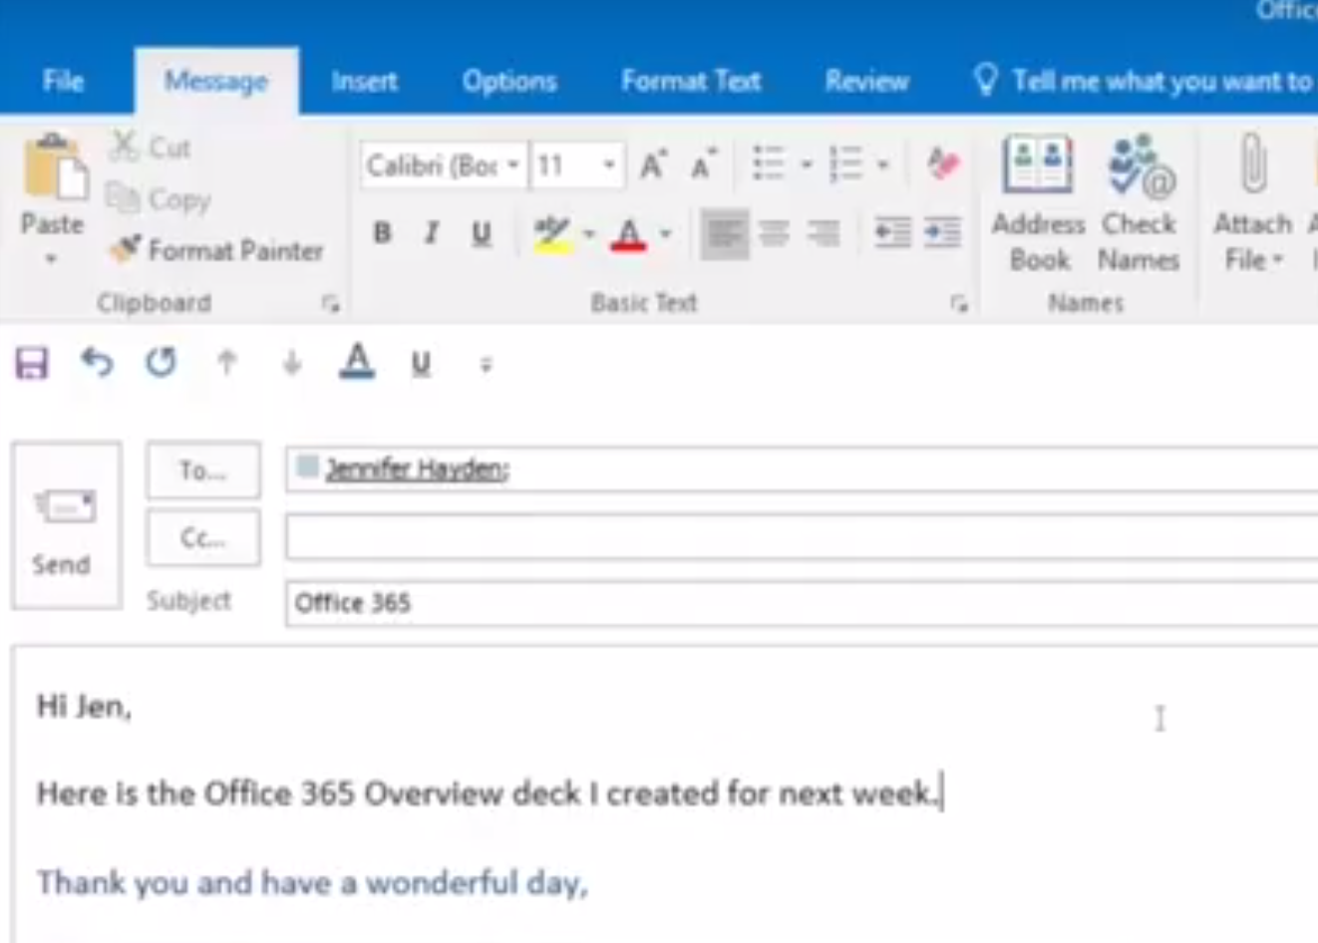The height and width of the screenshot is (943, 1318).
Task: Open the Paste options dropdown arrow
Action: pyautogui.click(x=51, y=258)
